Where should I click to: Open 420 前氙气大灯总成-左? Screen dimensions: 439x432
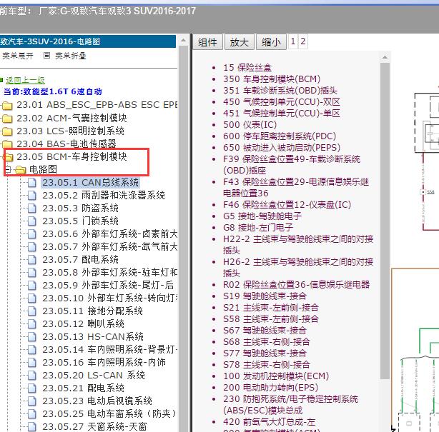click(x=269, y=422)
